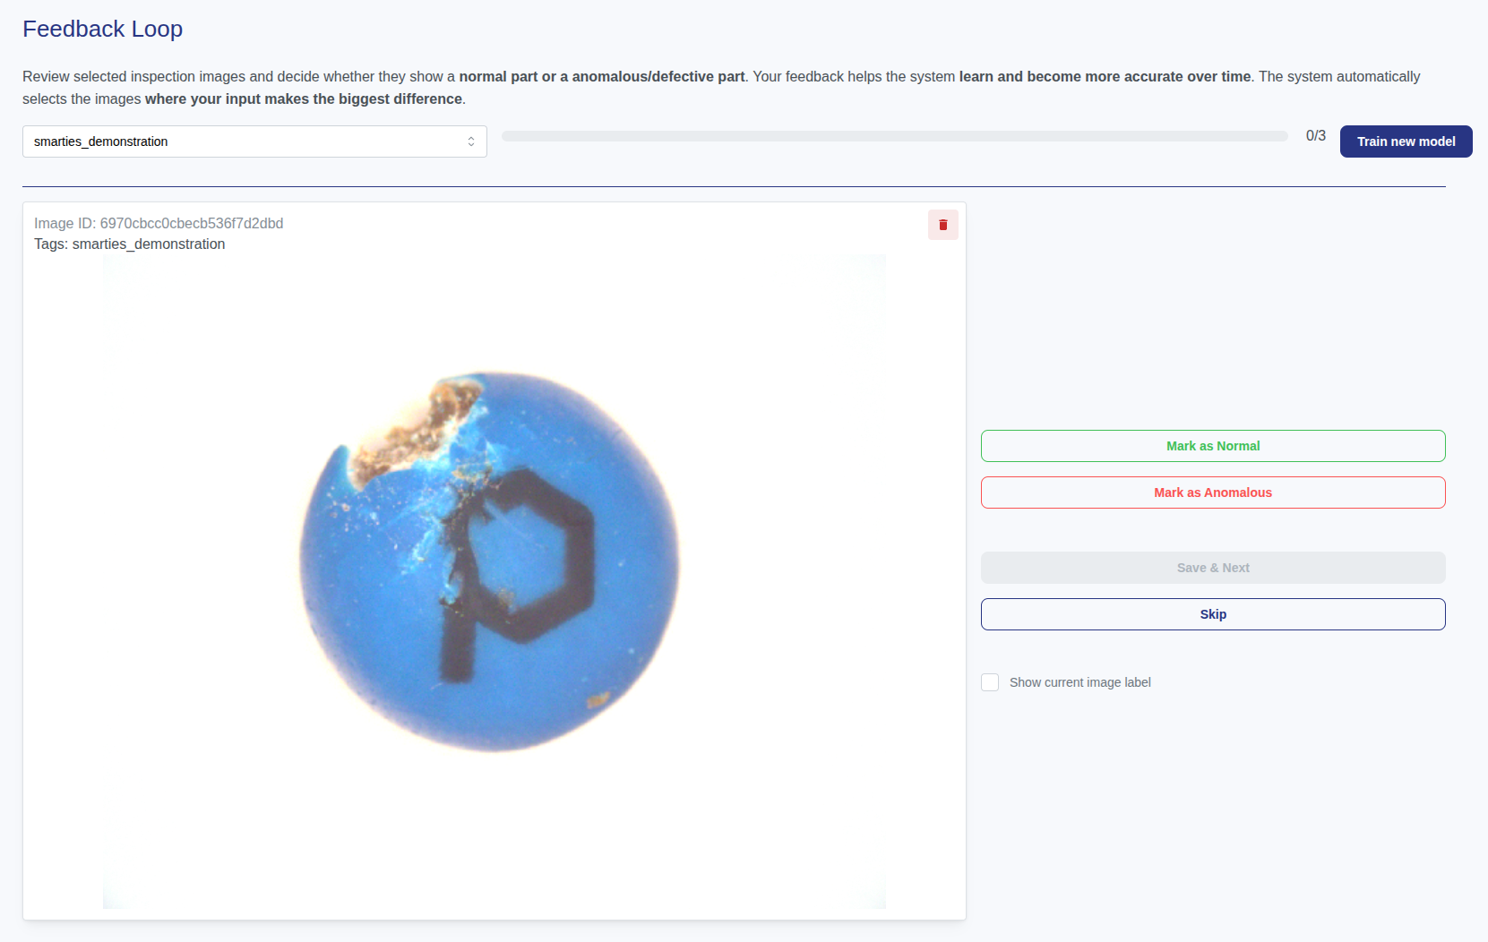The width and height of the screenshot is (1488, 942).
Task: Click the 0/3 progress counter
Action: coord(1315,136)
